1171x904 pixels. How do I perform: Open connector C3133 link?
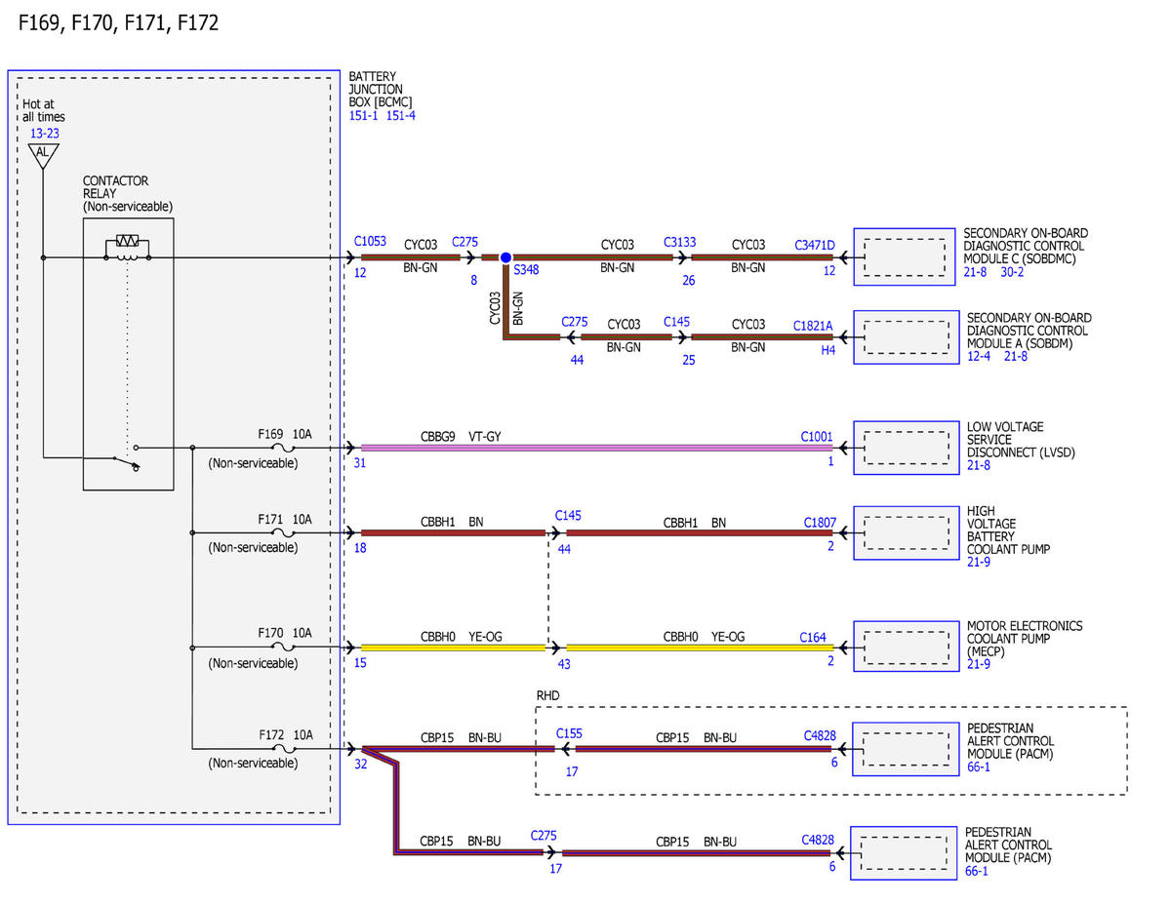tap(680, 242)
